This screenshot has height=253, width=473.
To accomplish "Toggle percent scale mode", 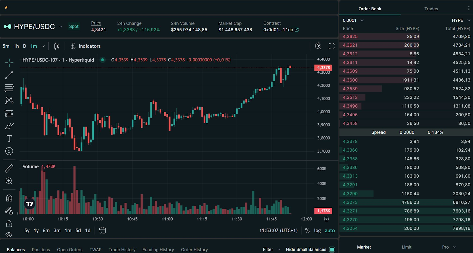I will pyautogui.click(x=307, y=231).
